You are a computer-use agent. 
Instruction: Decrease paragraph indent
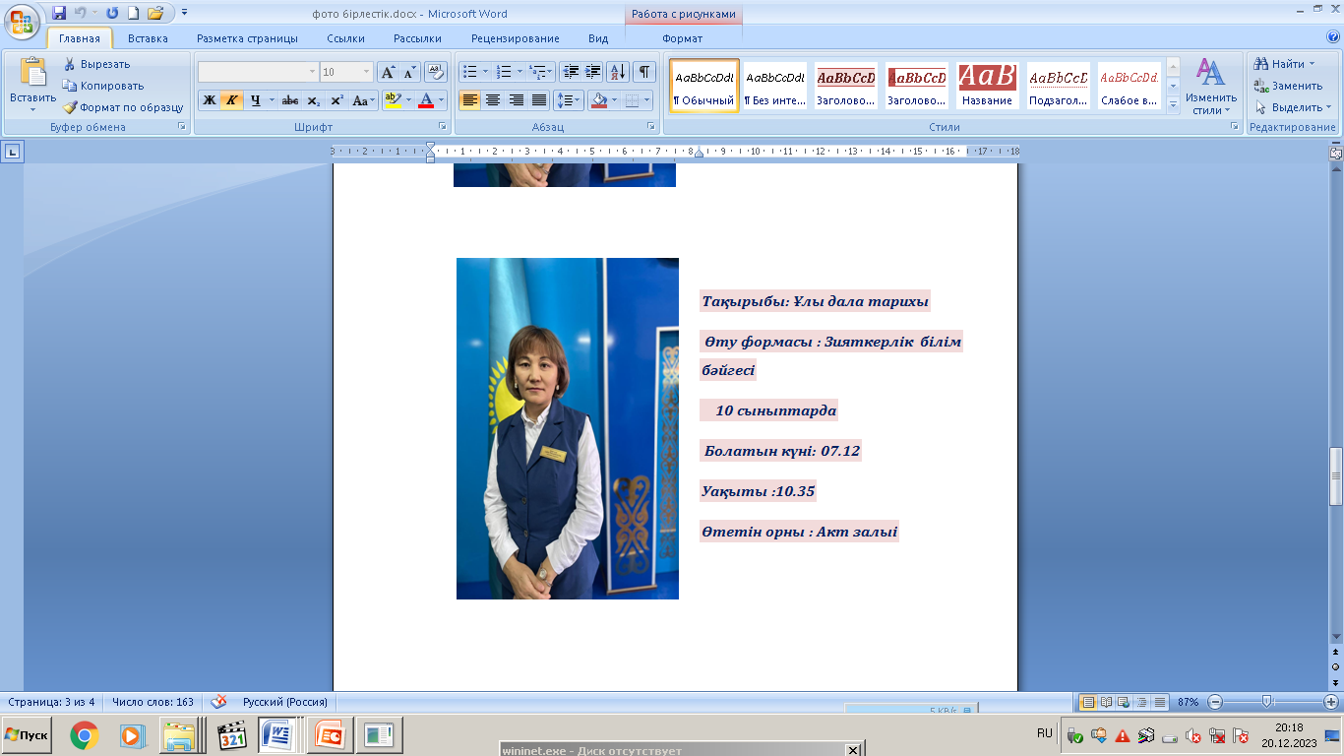571,72
